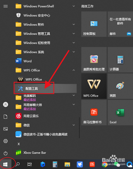The image size is (133, 169).
Task: Open Task View on the taskbar
Action: click(x=30, y=164)
